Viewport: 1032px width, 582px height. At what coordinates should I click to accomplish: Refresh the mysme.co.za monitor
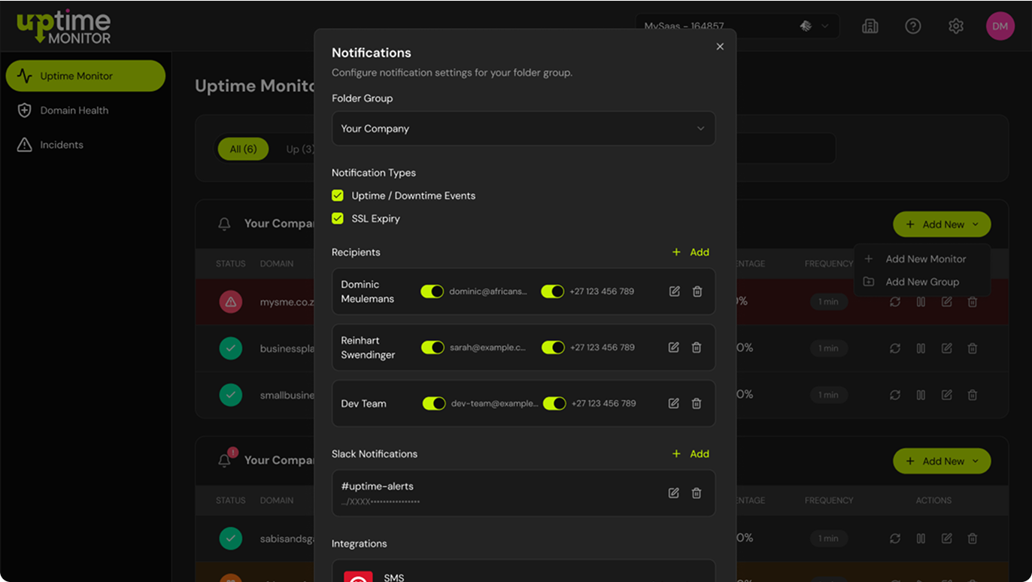pos(895,302)
